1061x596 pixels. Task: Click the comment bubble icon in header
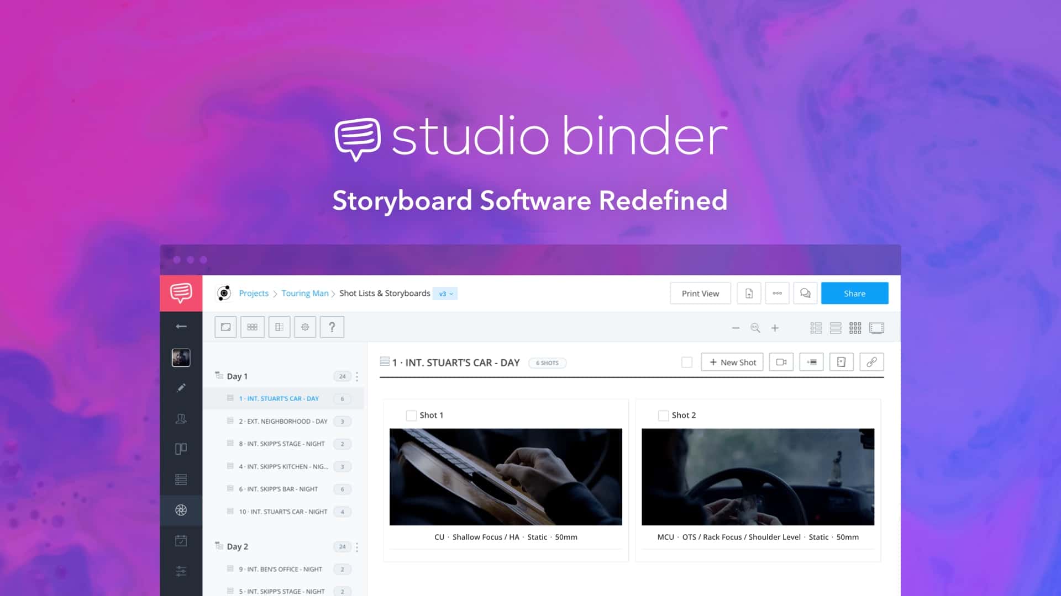[805, 292]
